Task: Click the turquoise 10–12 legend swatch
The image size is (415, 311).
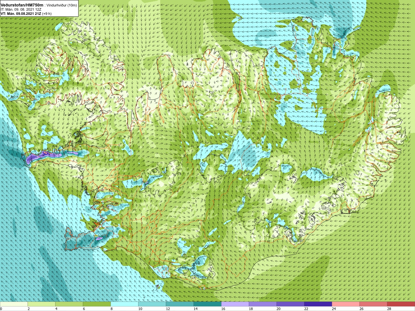Action: 152,304
